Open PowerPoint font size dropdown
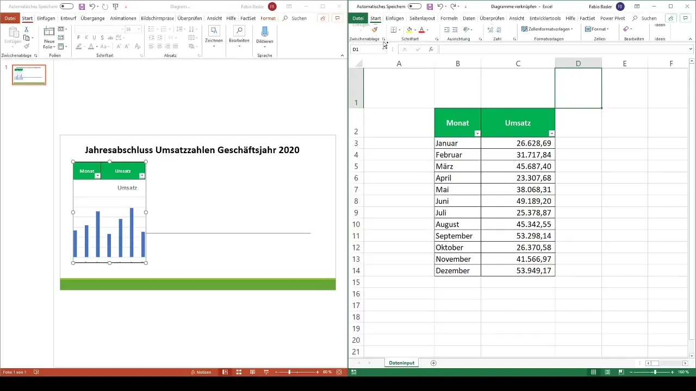The image size is (696, 391). pyautogui.click(x=139, y=29)
